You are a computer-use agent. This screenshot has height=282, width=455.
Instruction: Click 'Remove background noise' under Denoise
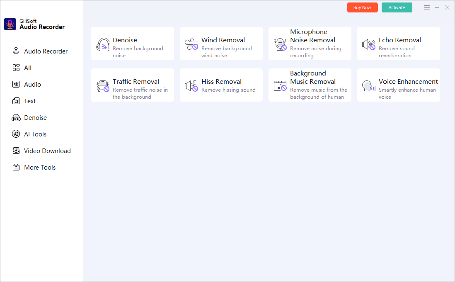click(x=138, y=52)
